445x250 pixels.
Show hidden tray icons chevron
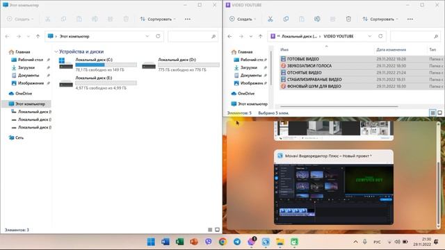click(x=355, y=242)
